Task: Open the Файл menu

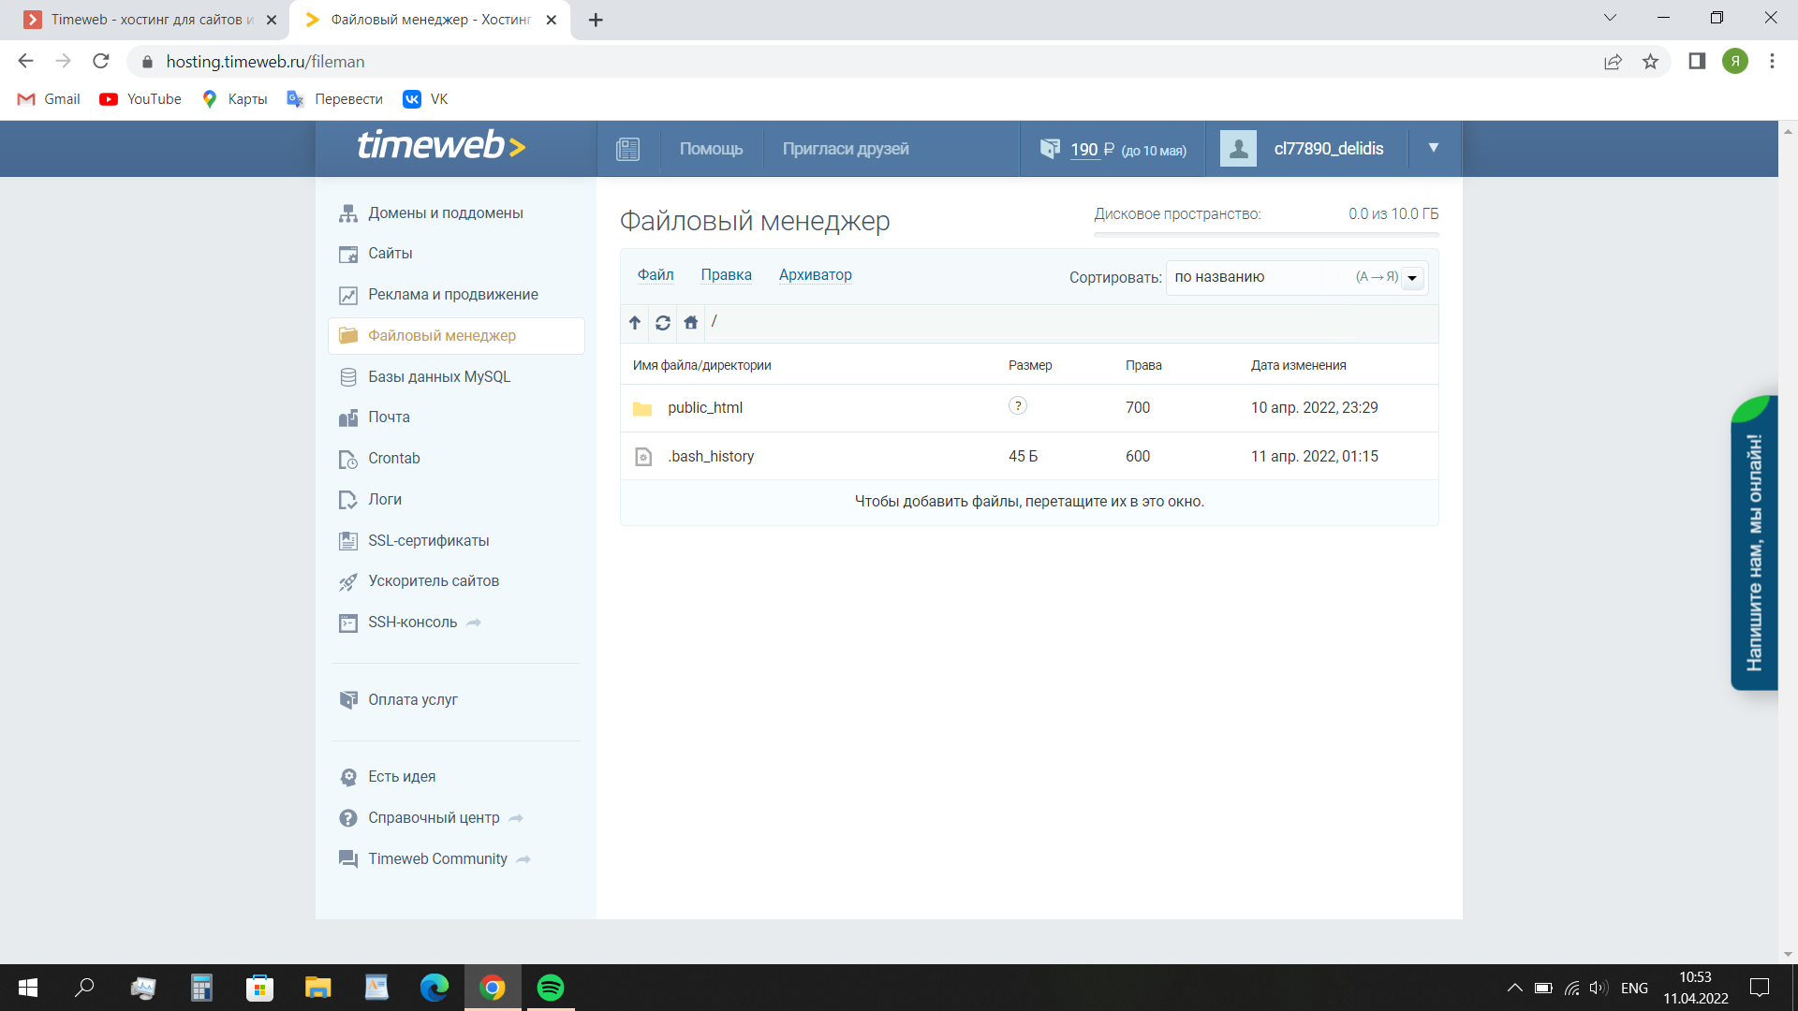Action: point(656,275)
